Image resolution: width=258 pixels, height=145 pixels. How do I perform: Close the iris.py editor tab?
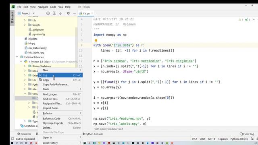[92, 13]
